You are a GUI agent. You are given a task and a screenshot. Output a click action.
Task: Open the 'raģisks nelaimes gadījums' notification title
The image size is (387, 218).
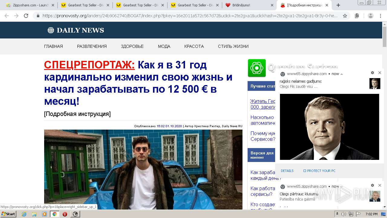[x=301, y=81]
